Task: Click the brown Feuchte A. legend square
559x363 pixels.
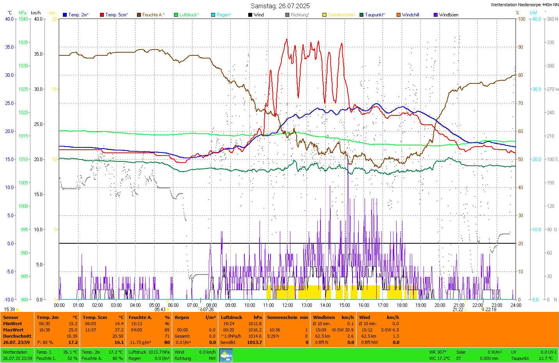Action: (x=139, y=15)
